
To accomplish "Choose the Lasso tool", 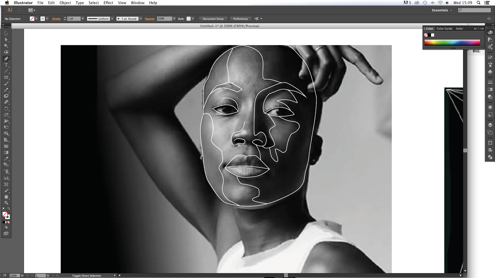I will click(x=6, y=52).
